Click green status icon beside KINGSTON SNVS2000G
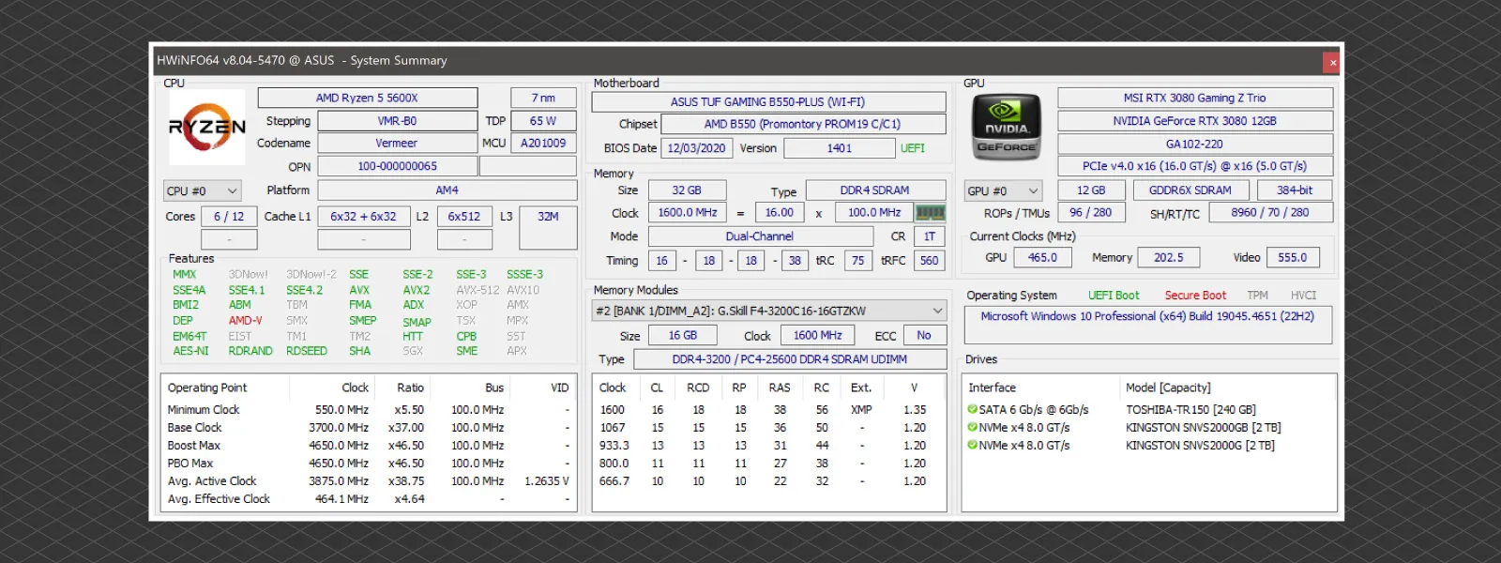This screenshot has width=1501, height=563. tap(973, 446)
